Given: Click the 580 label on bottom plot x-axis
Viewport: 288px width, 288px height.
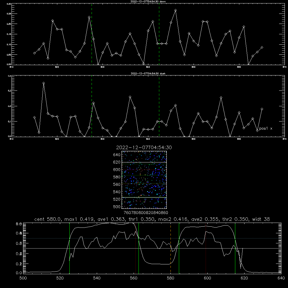Looking at the screenshot, I should coord(170,278).
